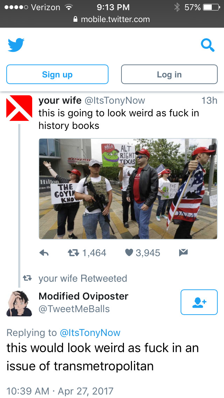Open the 13h timestamp of the tweet

(209, 101)
